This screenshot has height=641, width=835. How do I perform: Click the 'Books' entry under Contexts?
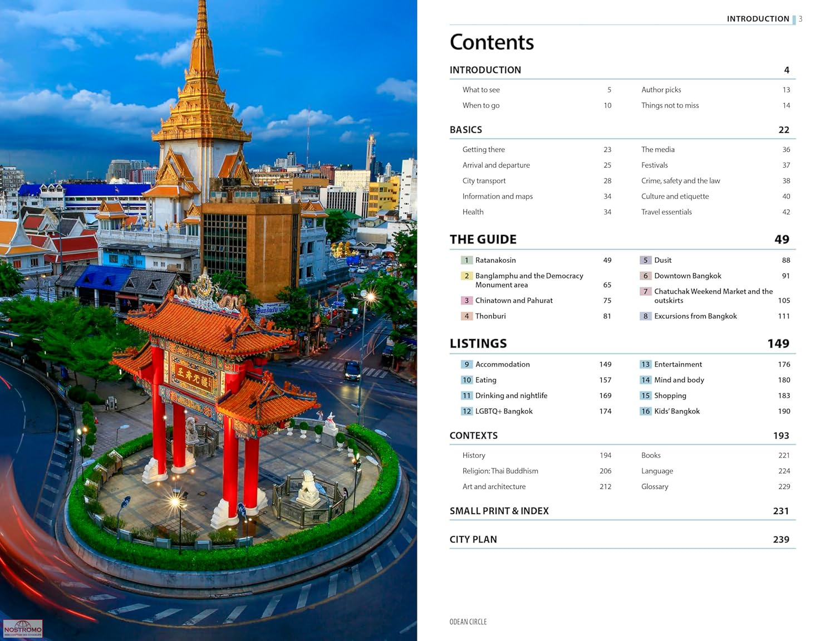651,455
